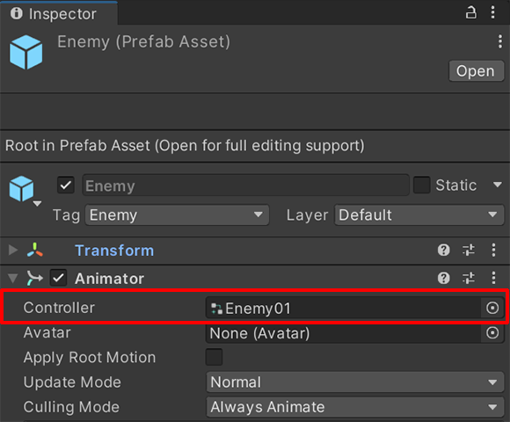Enable the Apply Root Motion checkbox
This screenshot has width=510, height=422.
[214, 357]
